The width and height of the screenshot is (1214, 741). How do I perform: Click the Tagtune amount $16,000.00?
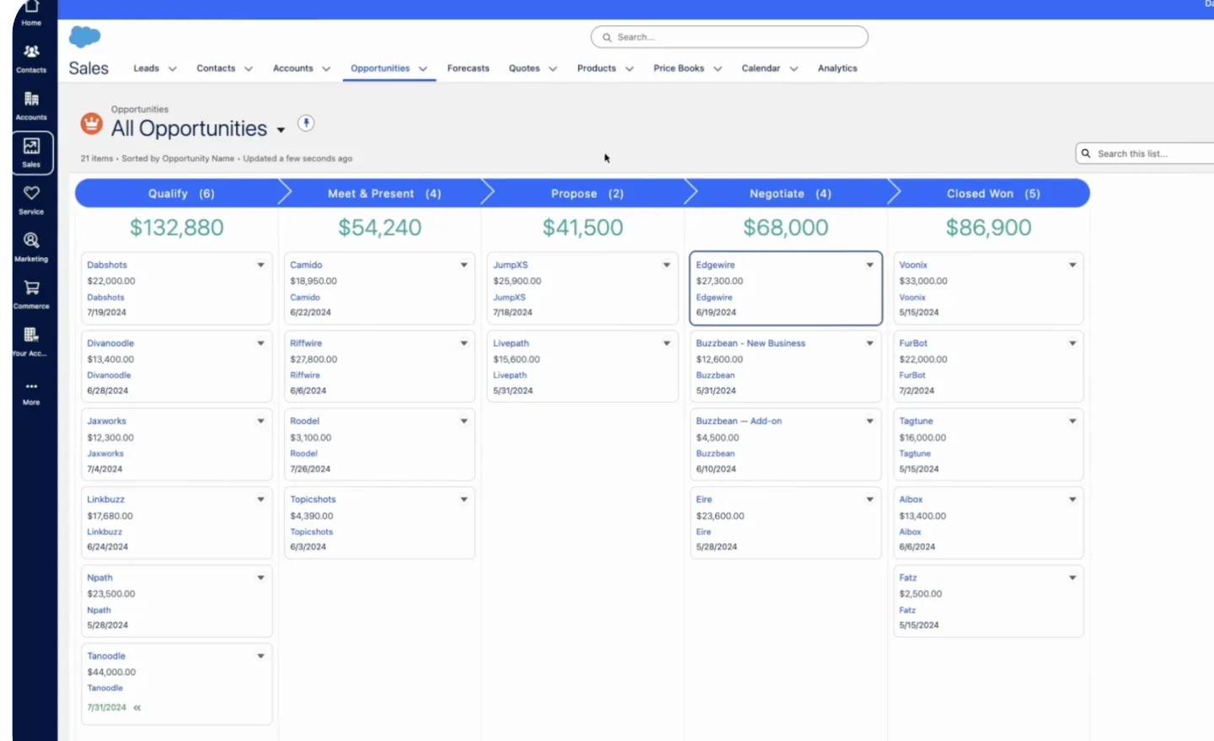pyautogui.click(x=922, y=438)
